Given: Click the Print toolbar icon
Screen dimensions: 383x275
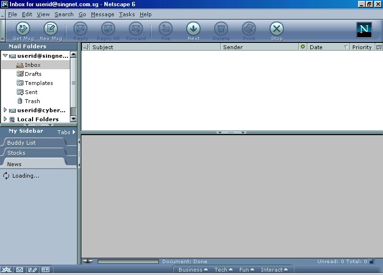Looking at the screenshot, I should point(249,29).
